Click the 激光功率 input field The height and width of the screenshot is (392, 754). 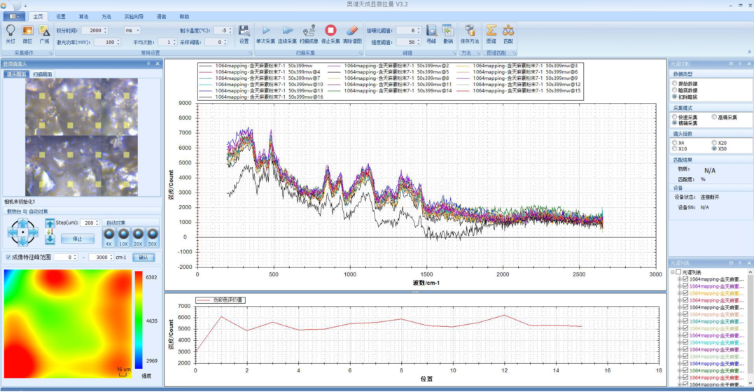(107, 42)
